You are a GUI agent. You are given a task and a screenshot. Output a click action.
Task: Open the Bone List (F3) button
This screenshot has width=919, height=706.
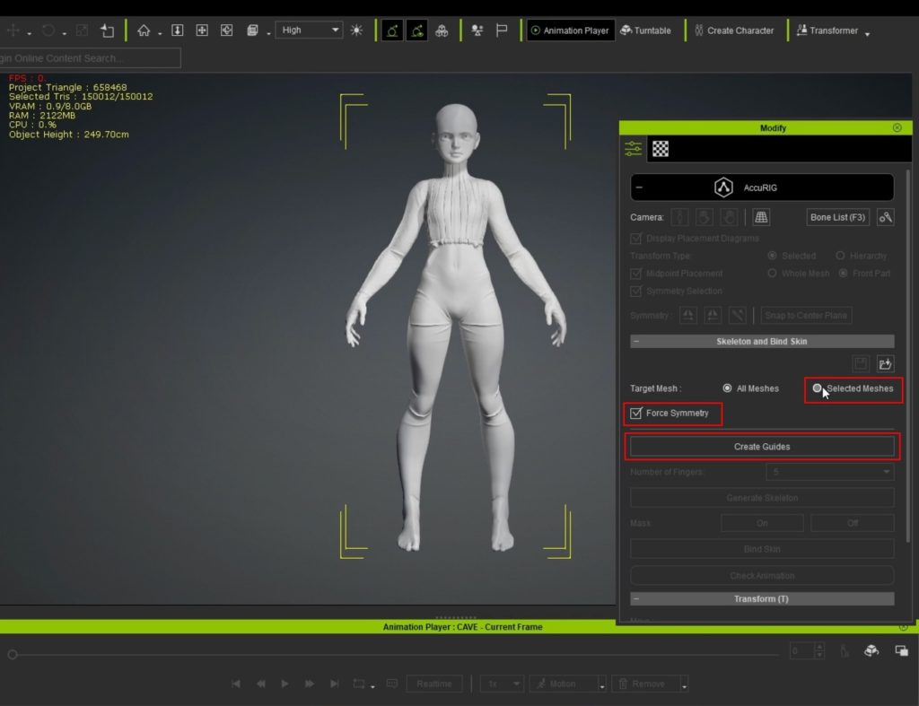pyautogui.click(x=838, y=217)
